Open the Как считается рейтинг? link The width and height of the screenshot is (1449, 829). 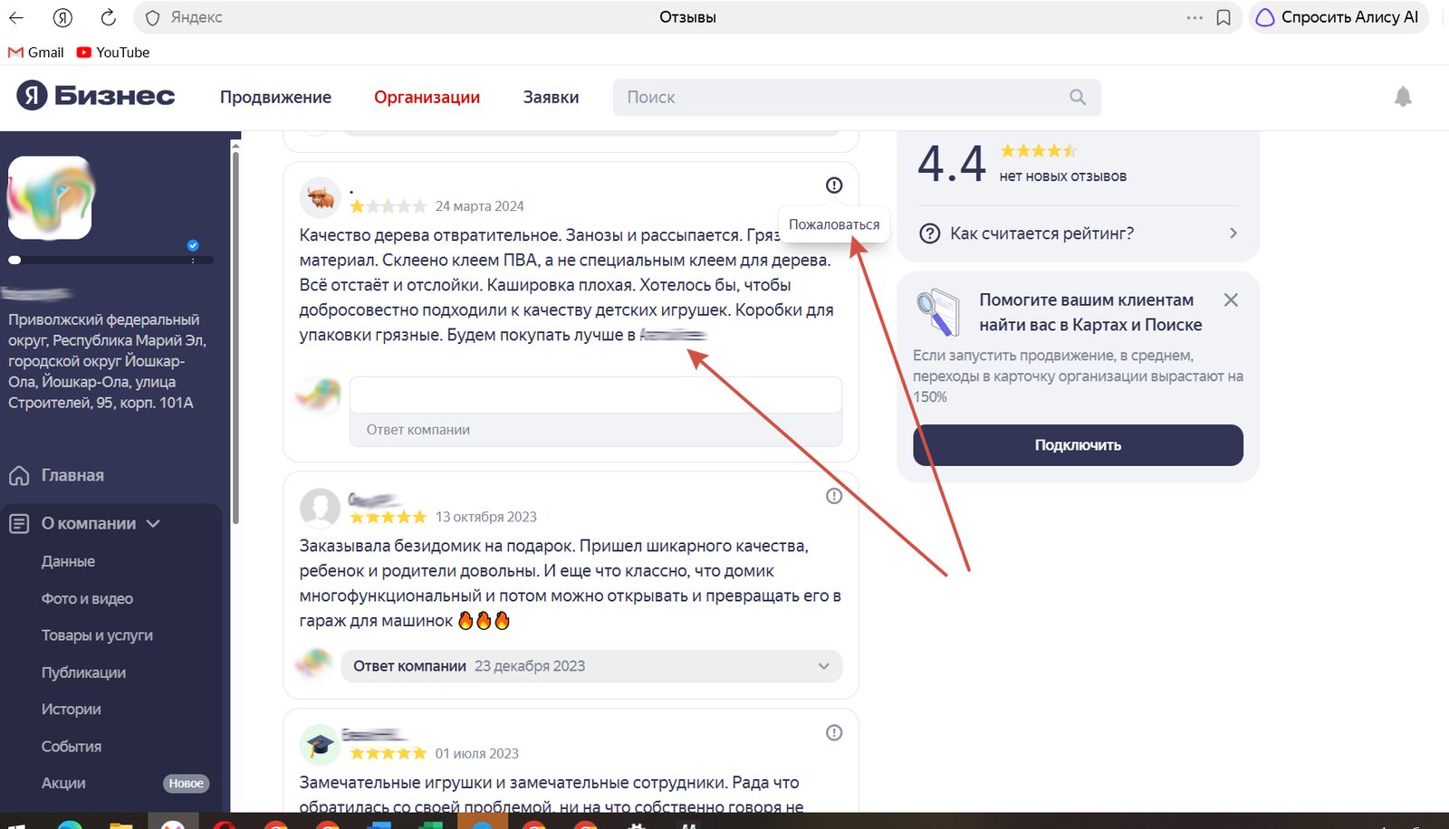point(1041,233)
